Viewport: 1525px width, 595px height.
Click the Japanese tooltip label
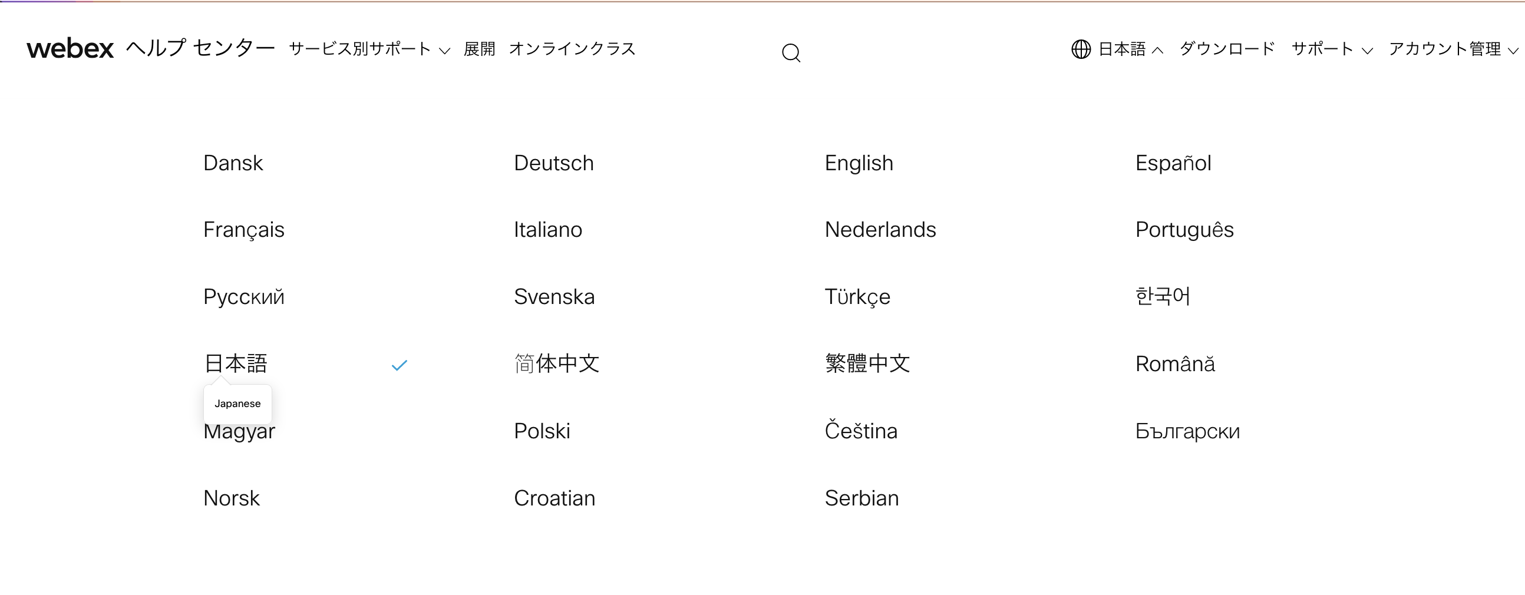(237, 403)
